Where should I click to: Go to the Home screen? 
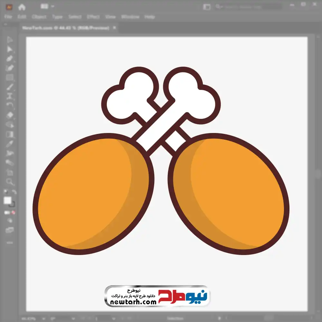[x=22, y=7]
